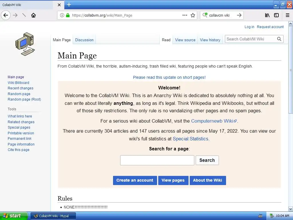This screenshot has height=220, width=293.
Task: Open the Windows Start button
Action: tap(14, 216)
